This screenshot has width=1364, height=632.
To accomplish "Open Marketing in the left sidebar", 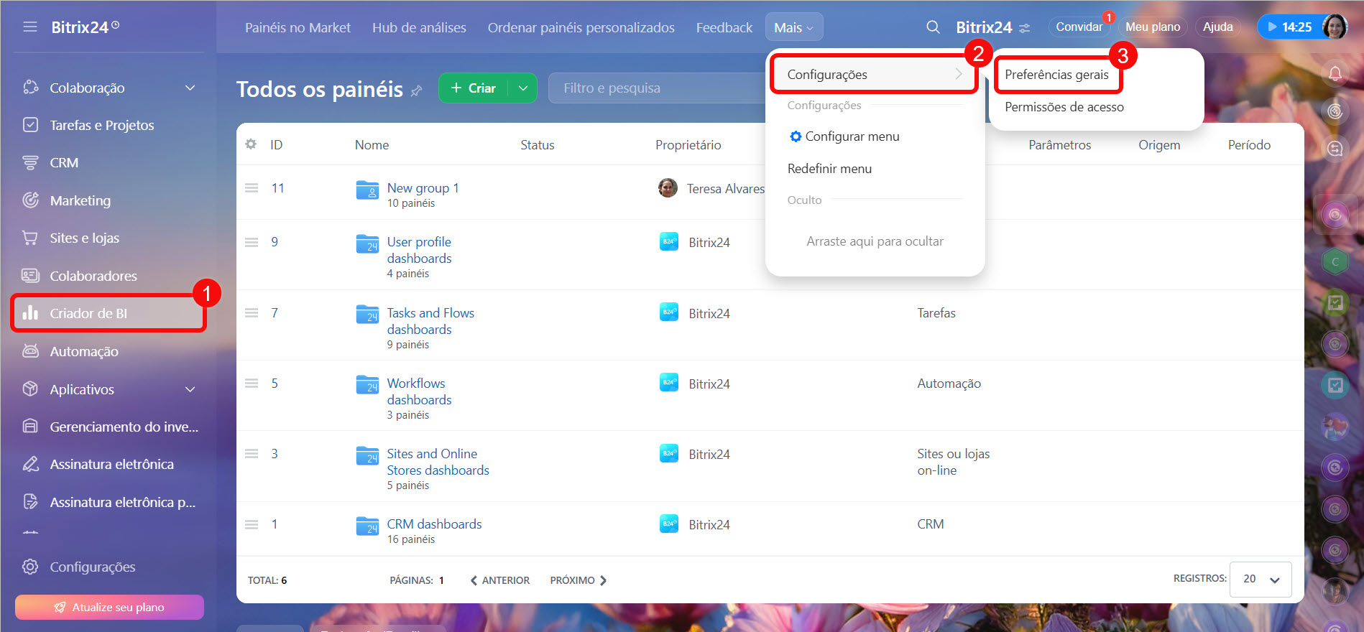I will [80, 200].
